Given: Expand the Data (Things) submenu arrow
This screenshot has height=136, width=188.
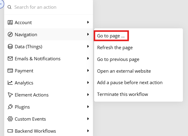Looking at the screenshot, I should pos(88,46).
